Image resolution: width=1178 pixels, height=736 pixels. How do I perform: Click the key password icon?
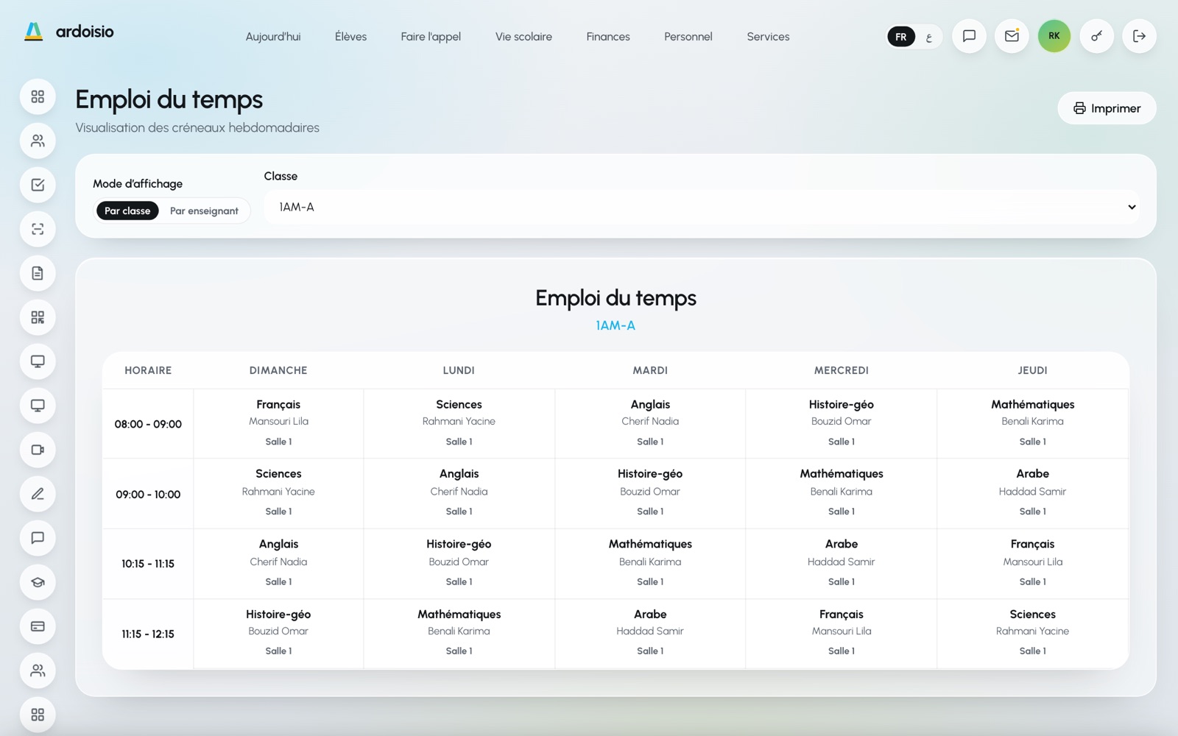pyautogui.click(x=1096, y=36)
